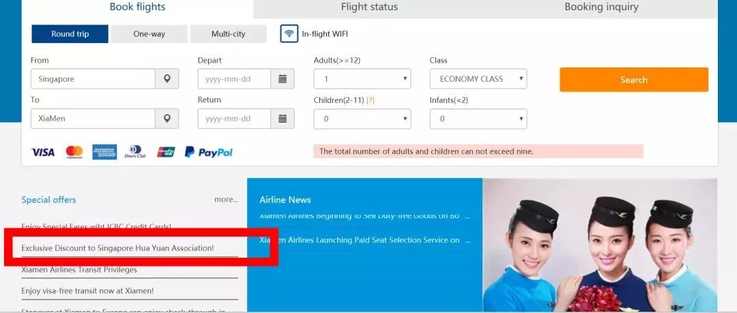Viewport: 737px width, 313px height.
Task: Click the flight attendants promotional image
Action: coord(601,245)
